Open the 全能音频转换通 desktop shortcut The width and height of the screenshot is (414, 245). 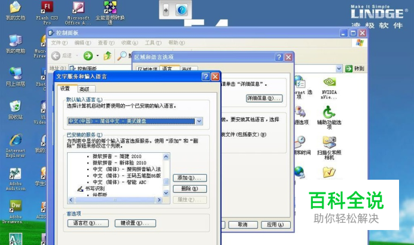[x=110, y=13]
